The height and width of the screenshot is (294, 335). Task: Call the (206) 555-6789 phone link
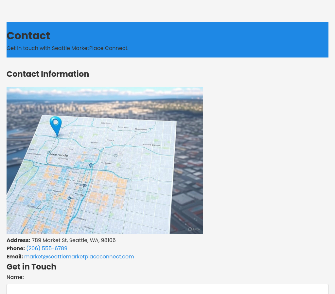click(47, 248)
